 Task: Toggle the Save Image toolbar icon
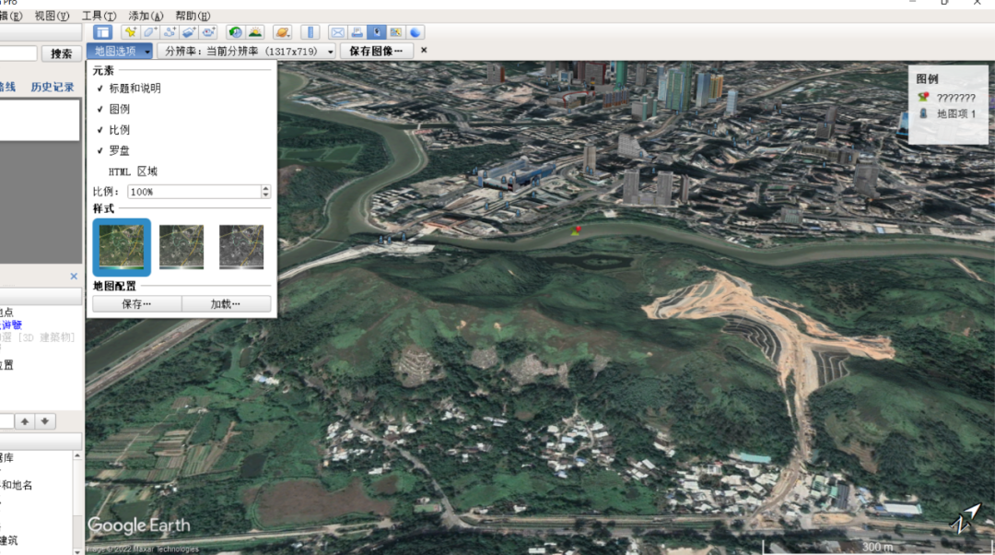[377, 32]
